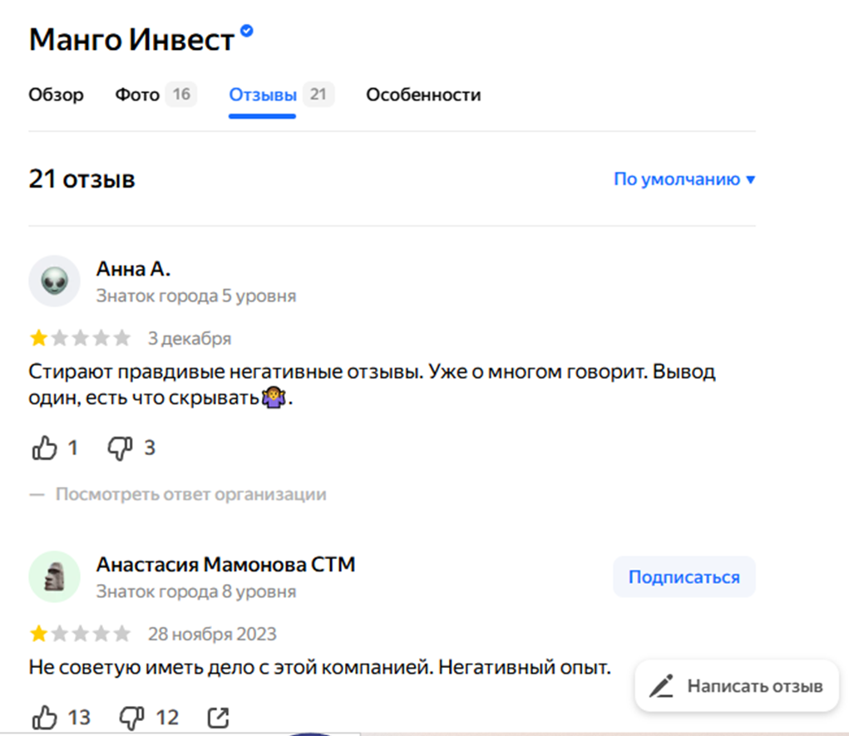Click the pencil icon on Написать отзыв
This screenshot has width=849, height=736.
click(x=661, y=685)
